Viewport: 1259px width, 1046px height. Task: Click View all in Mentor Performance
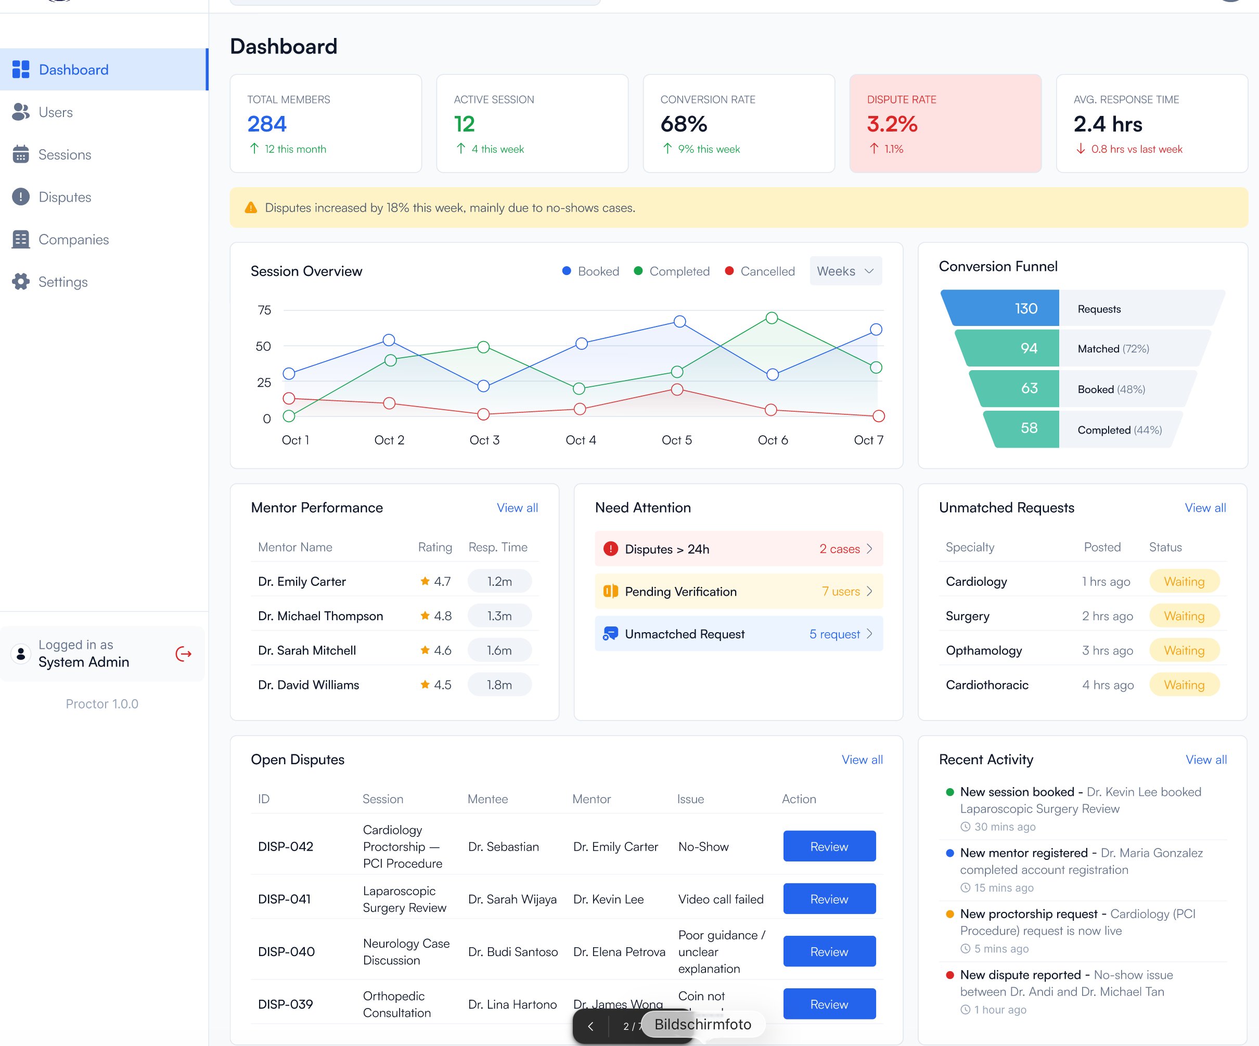pos(518,508)
